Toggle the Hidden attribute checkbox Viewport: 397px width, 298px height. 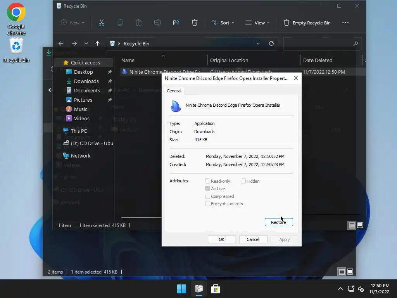tap(243, 181)
